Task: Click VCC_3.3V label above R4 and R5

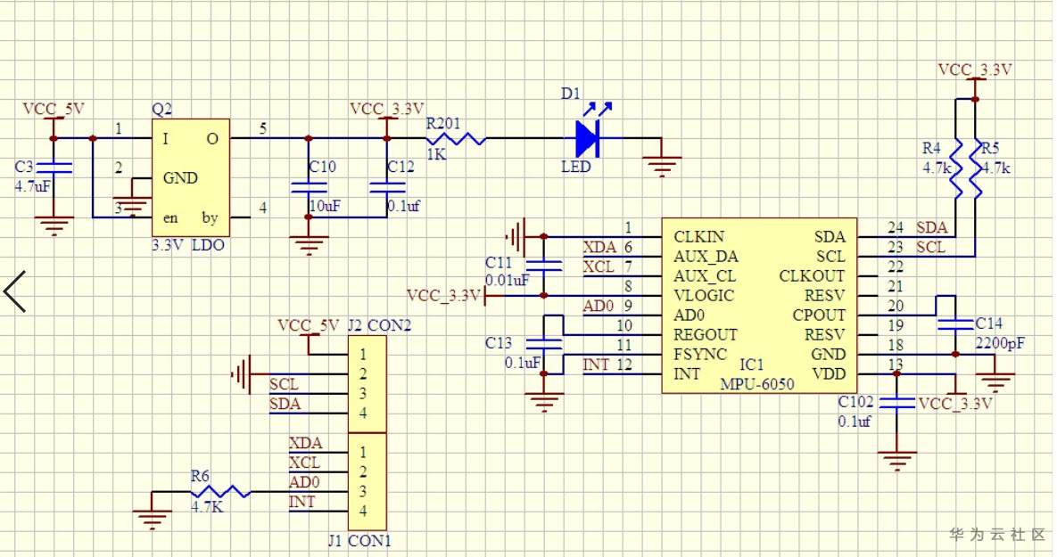Action: pos(975,70)
